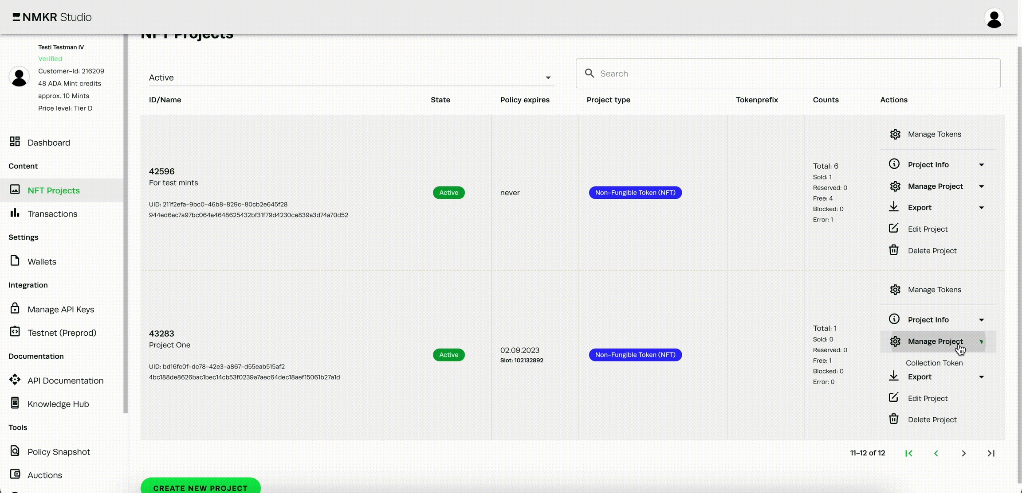Open Transactions in the sidebar
Screen dimensions: 1022x493
pyautogui.click(x=52, y=214)
